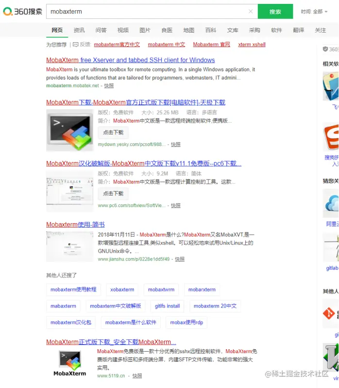Viewport: 339px width, 388px height.
Task: Clear the search box with X icon
Action: (251, 11)
